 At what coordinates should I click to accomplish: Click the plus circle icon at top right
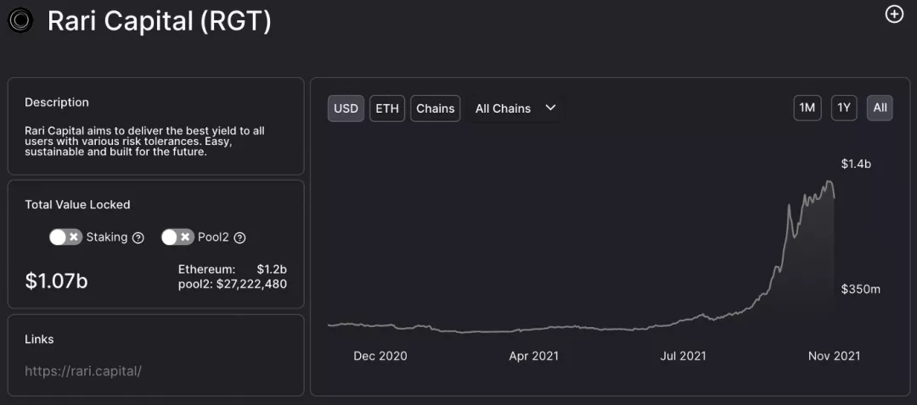[894, 14]
